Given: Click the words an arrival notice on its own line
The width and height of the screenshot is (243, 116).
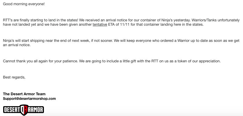Looking at the screenshot, I should pos(16,45).
